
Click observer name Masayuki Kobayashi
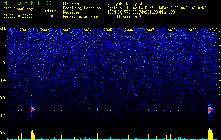tap(126, 4)
